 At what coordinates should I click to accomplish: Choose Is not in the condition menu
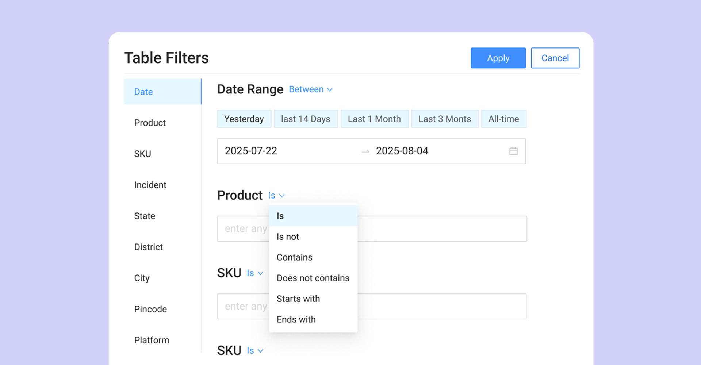coord(313,237)
